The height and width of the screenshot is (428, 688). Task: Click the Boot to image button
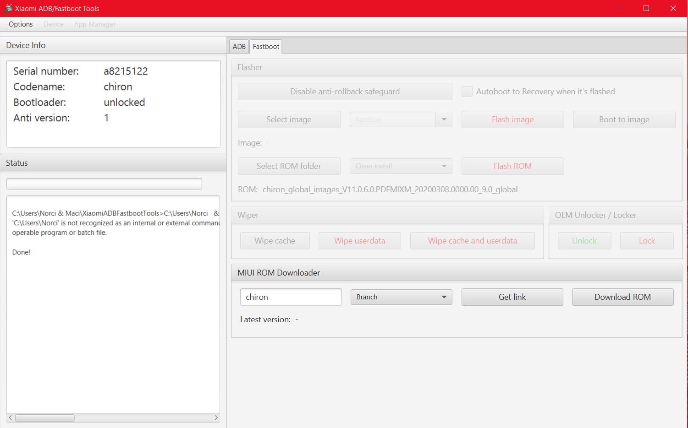624,119
